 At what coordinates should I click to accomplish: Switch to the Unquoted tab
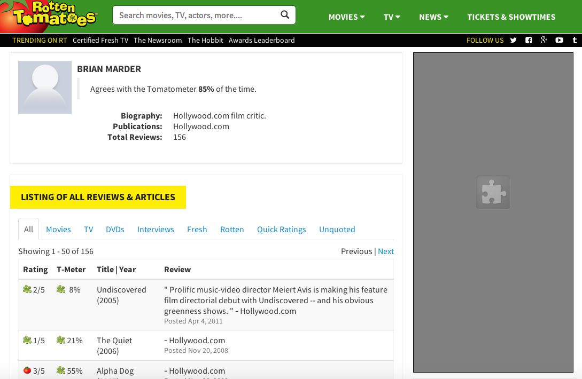tap(337, 230)
